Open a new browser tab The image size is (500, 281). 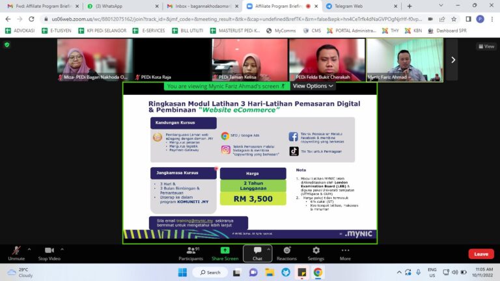(410, 6)
